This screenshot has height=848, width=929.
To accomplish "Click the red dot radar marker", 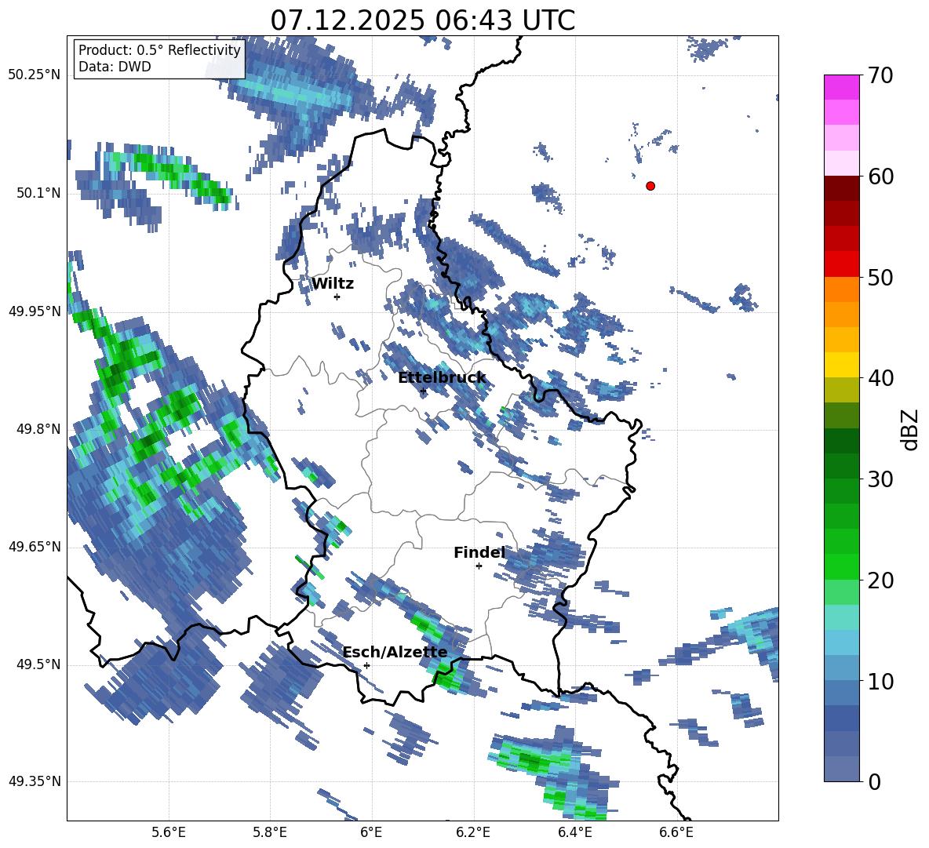I will pos(650,186).
